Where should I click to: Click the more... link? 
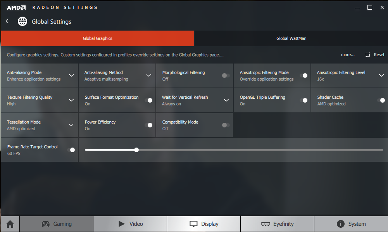[x=348, y=55]
